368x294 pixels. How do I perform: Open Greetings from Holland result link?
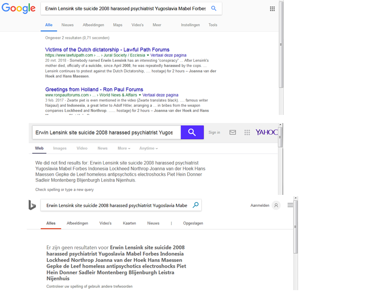coord(94,90)
